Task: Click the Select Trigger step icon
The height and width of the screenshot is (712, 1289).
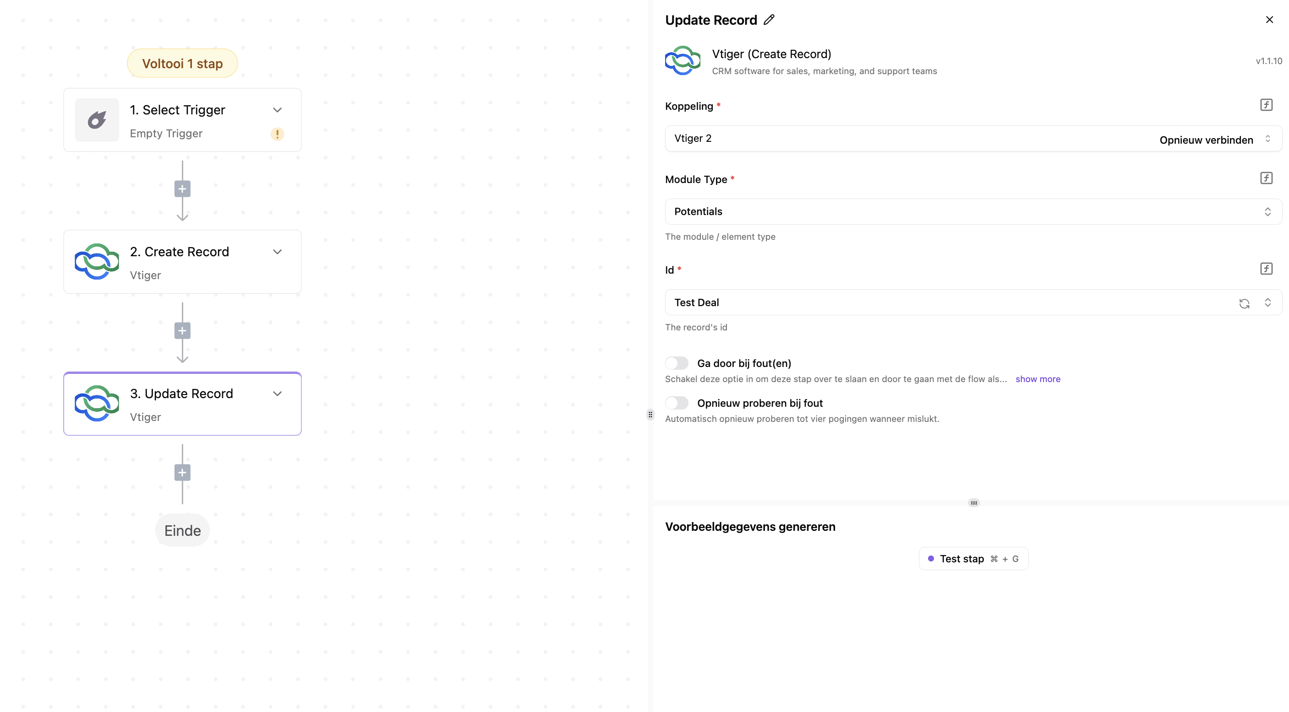Action: click(x=97, y=120)
